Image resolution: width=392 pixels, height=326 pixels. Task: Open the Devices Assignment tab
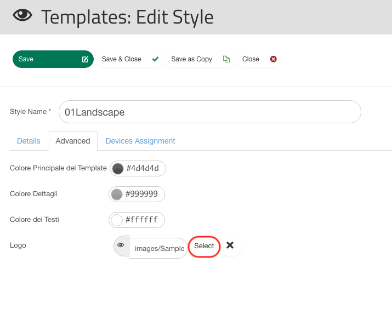click(140, 141)
